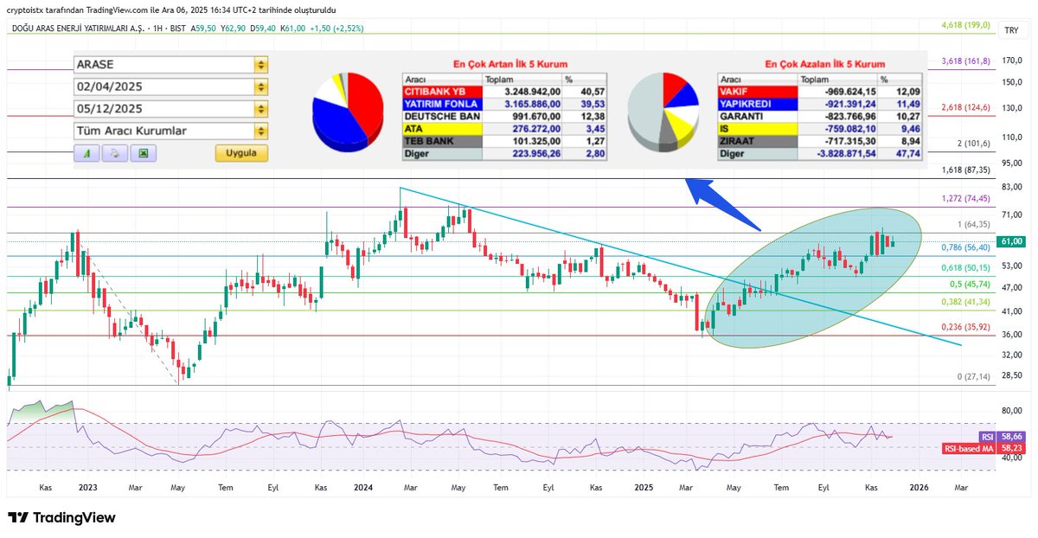Viewport: 1038px width, 538px height.
Task: Click the TradingView logo
Action: [x=61, y=517]
